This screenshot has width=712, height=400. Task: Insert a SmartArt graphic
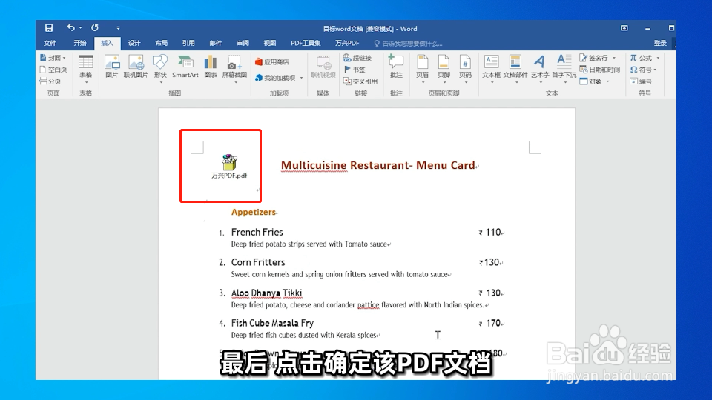(x=185, y=67)
